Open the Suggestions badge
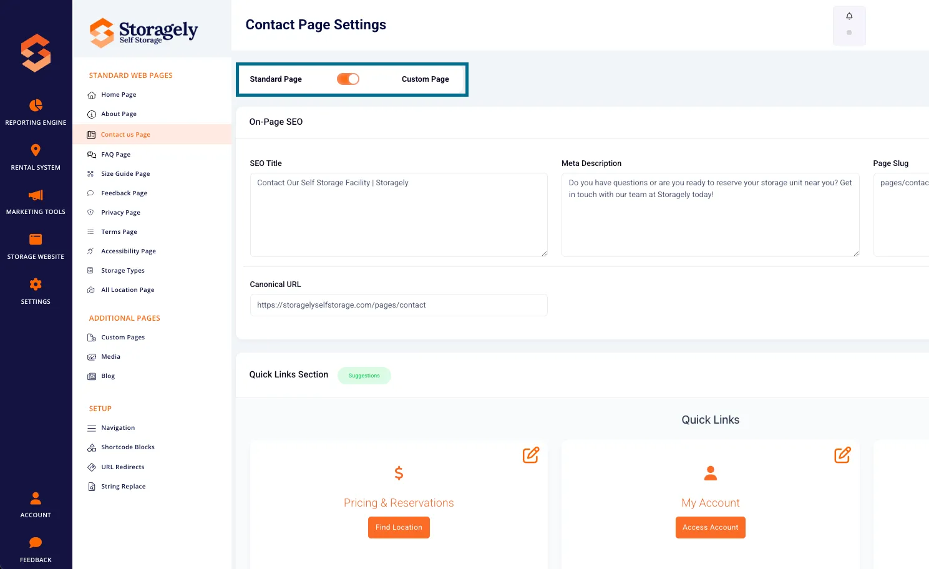Viewport: 929px width, 569px height. point(364,376)
